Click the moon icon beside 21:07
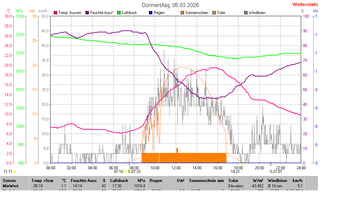Viewport: 342px width, 203px height. point(271,172)
